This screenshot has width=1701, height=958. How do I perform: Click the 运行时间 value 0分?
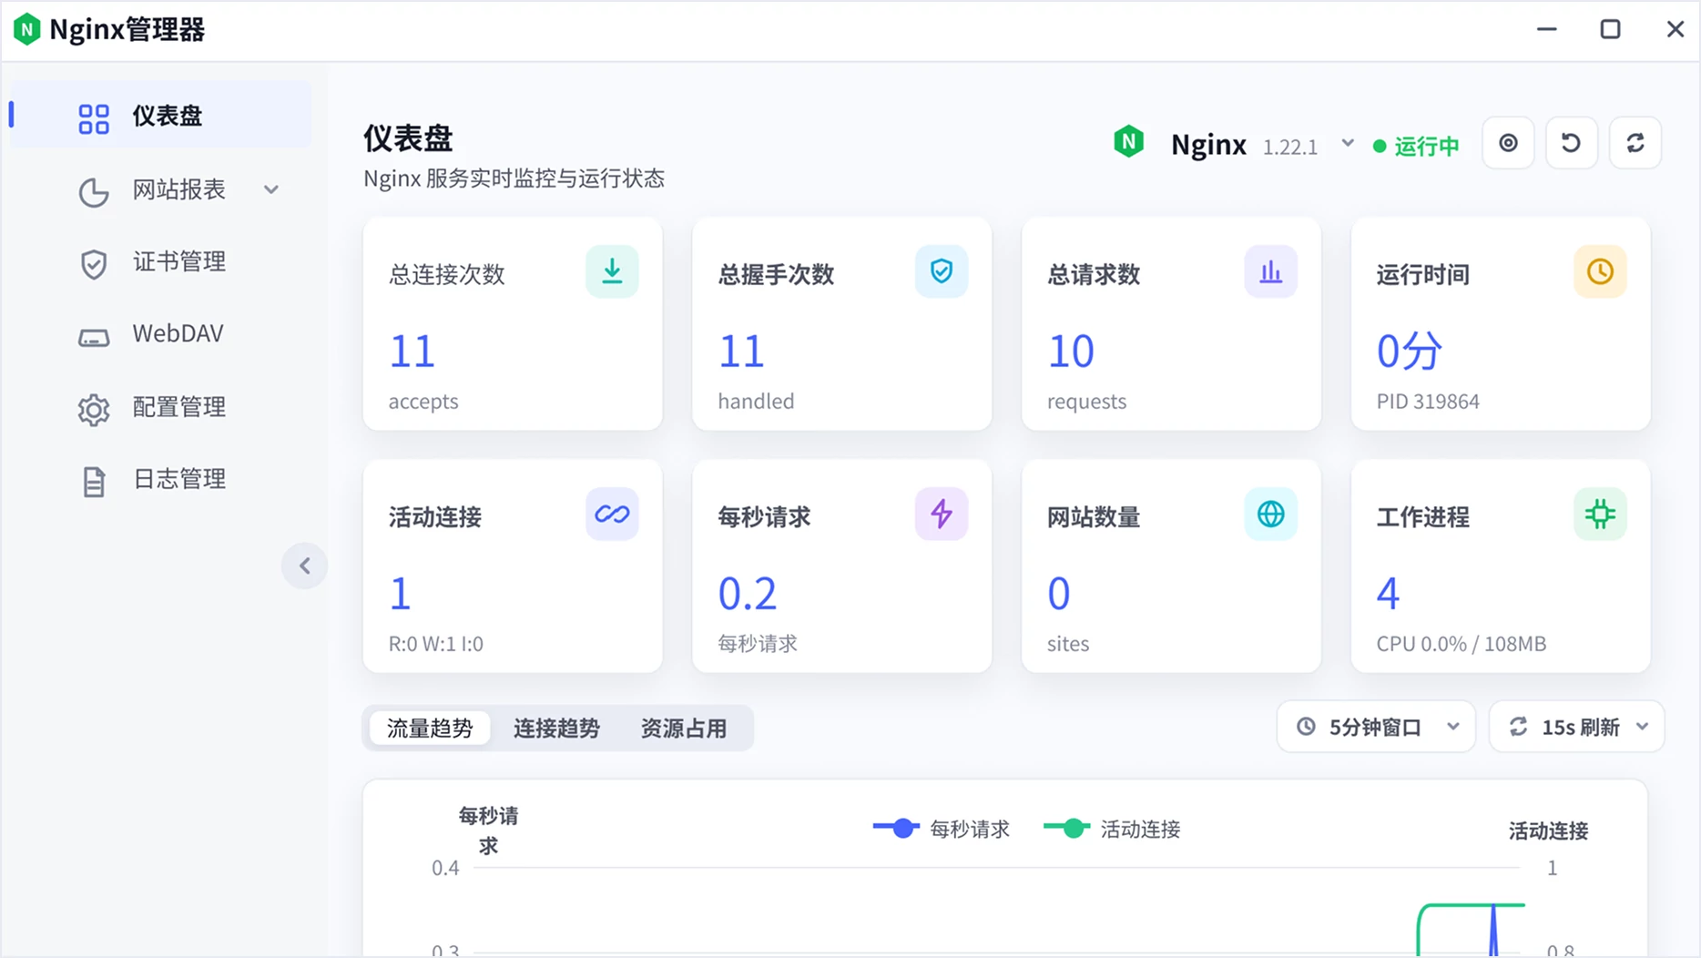[x=1410, y=352]
